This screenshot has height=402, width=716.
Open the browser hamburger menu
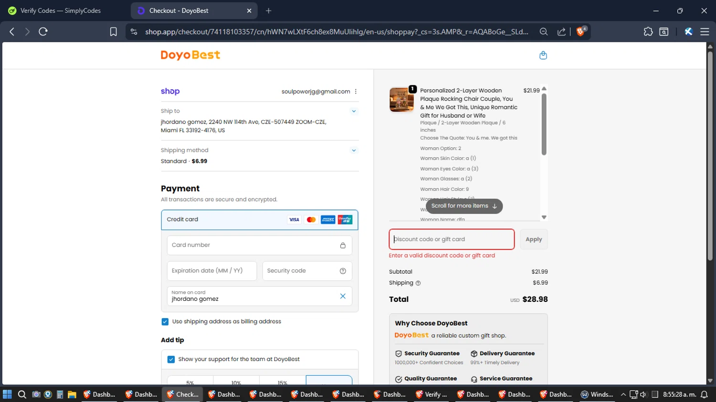click(705, 31)
